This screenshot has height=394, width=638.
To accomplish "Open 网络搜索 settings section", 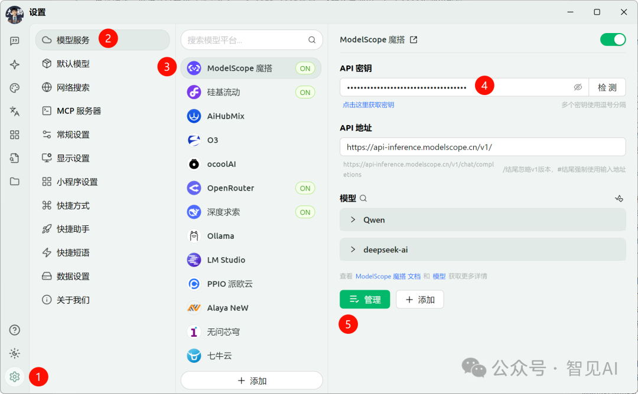I will tap(102, 87).
